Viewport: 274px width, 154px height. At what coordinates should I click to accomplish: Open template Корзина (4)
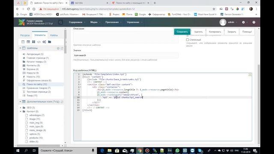[33, 69]
